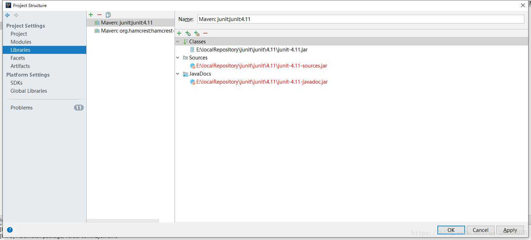This screenshot has width=531, height=240.
Task: Close the Project Structure dialog
Action: pos(523,5)
